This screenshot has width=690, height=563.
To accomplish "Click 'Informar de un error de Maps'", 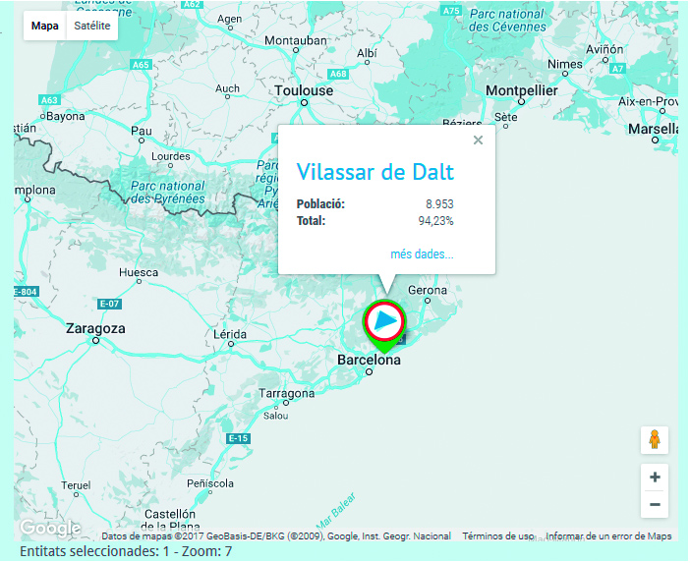I will coord(608,536).
